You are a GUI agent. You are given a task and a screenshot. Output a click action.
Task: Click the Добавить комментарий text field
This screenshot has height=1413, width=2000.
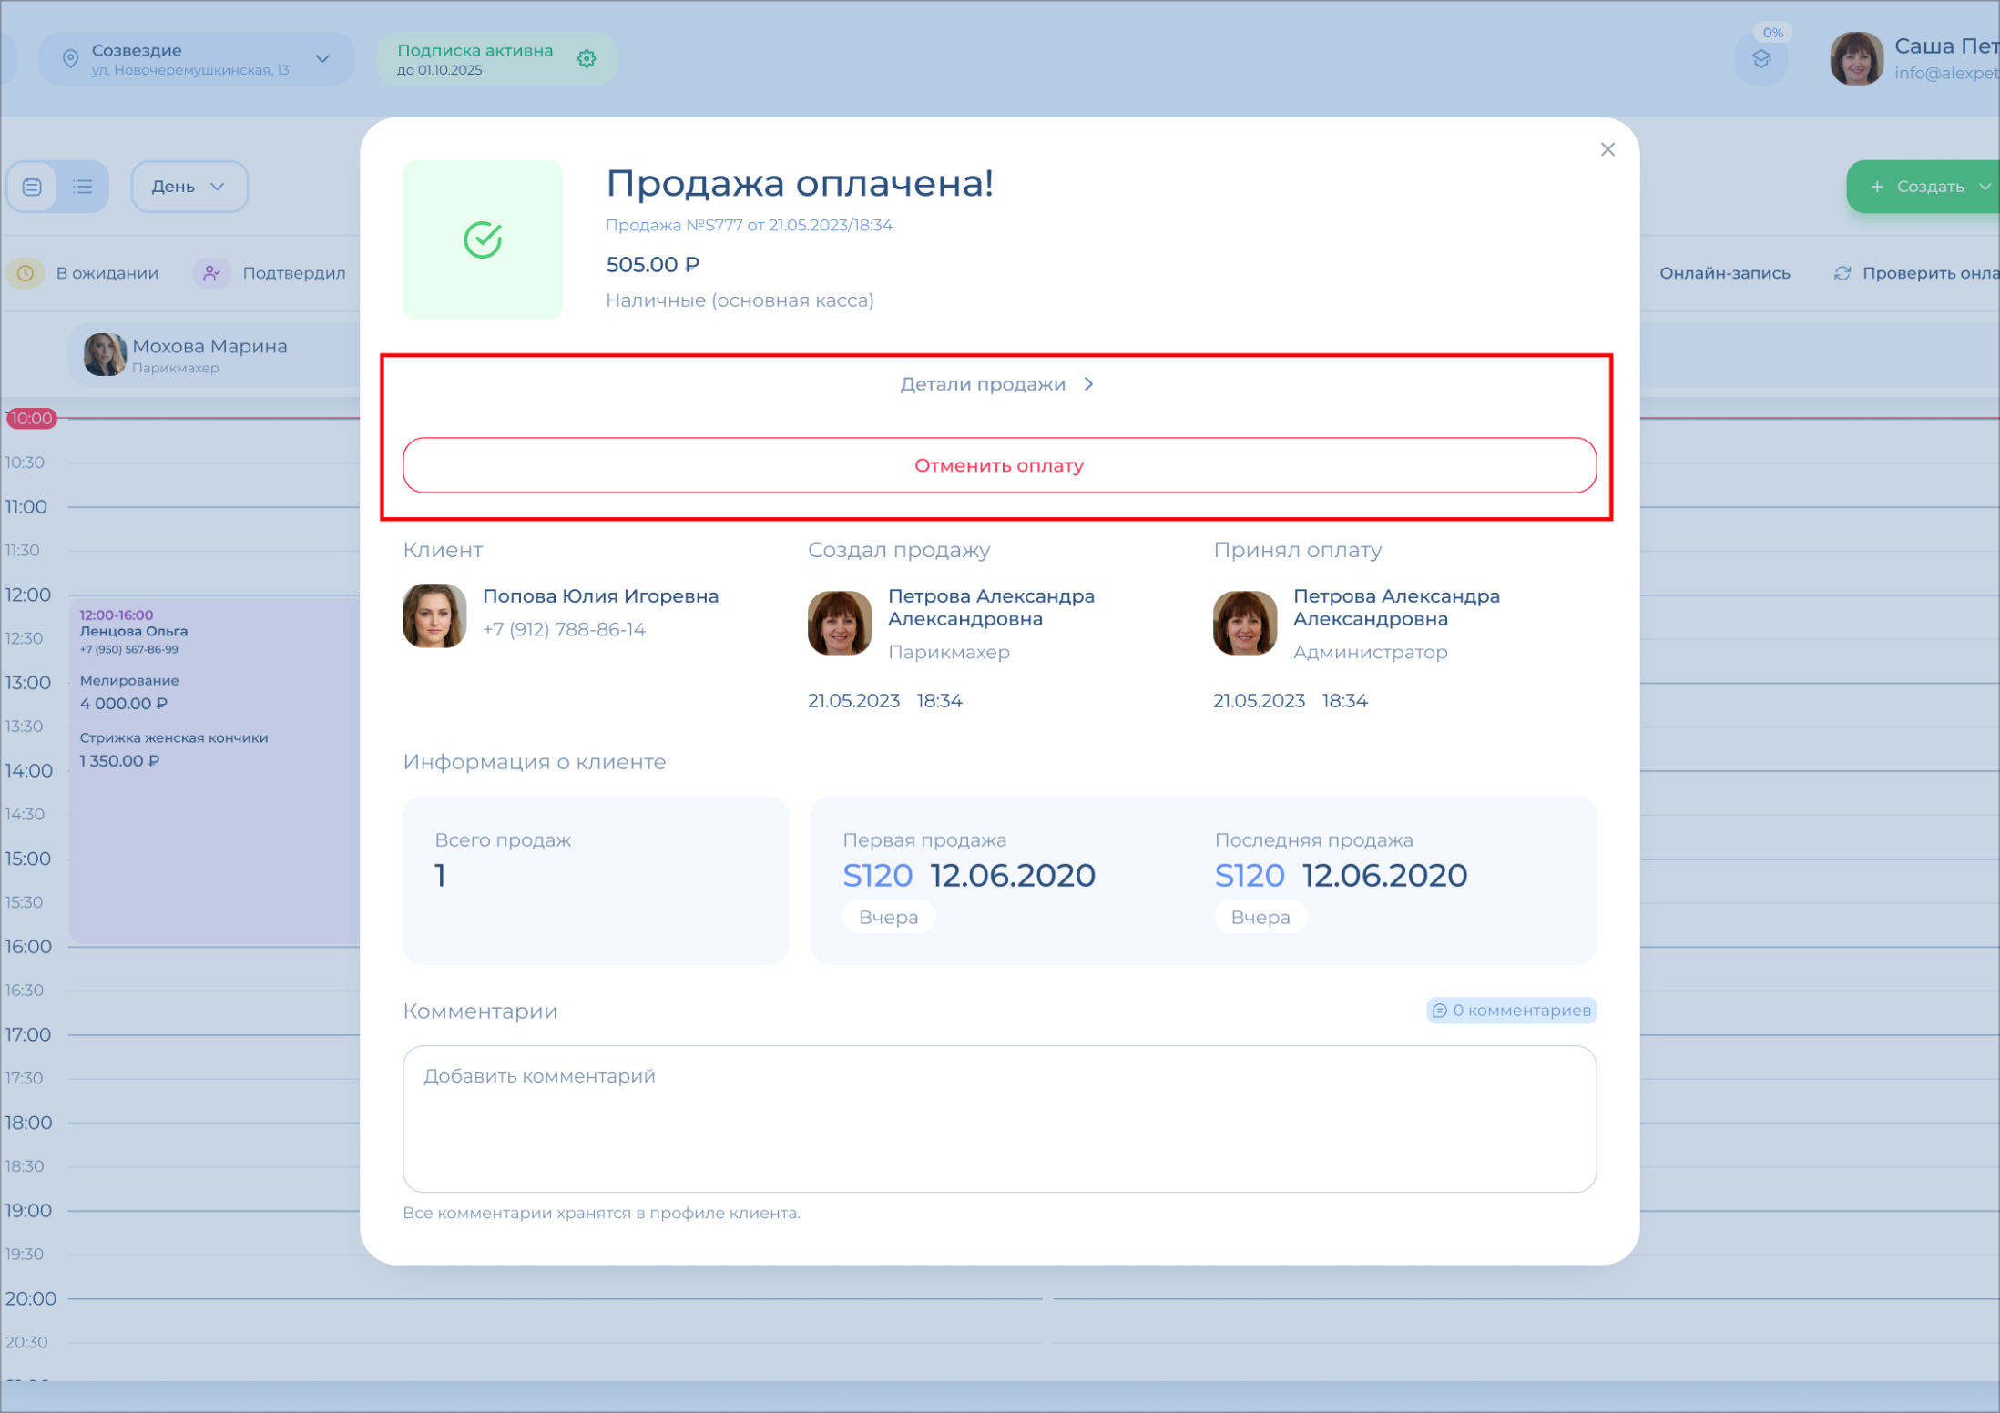(x=999, y=1118)
